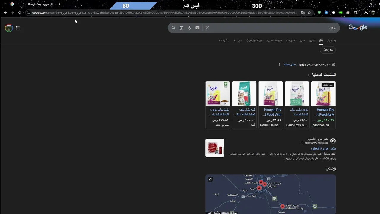The width and height of the screenshot is (380, 214).
Task: View site information icon in address bar
Action: click(28, 12)
